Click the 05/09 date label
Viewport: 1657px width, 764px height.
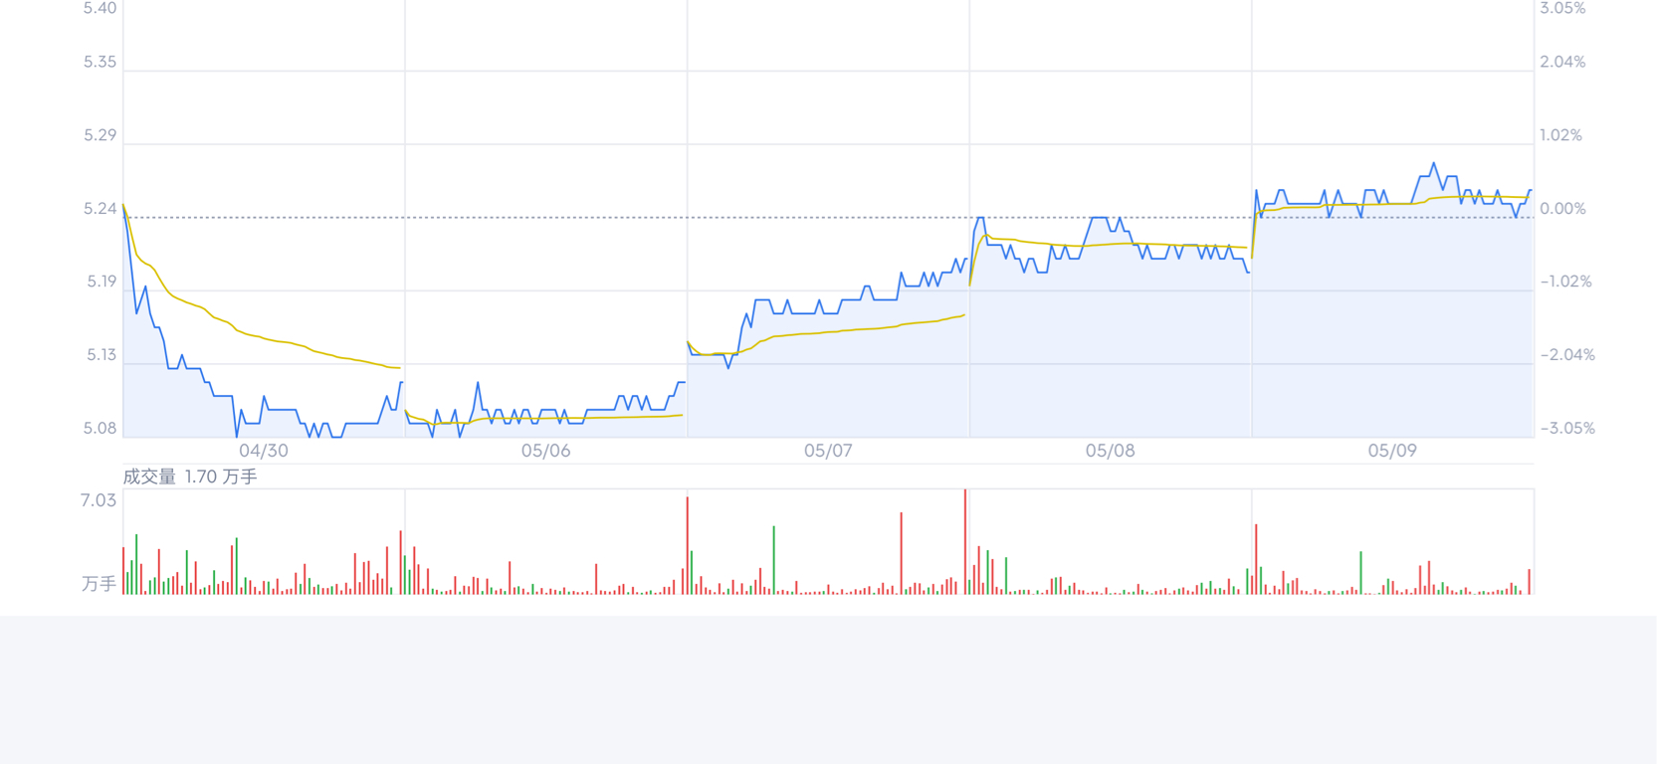point(1392,451)
